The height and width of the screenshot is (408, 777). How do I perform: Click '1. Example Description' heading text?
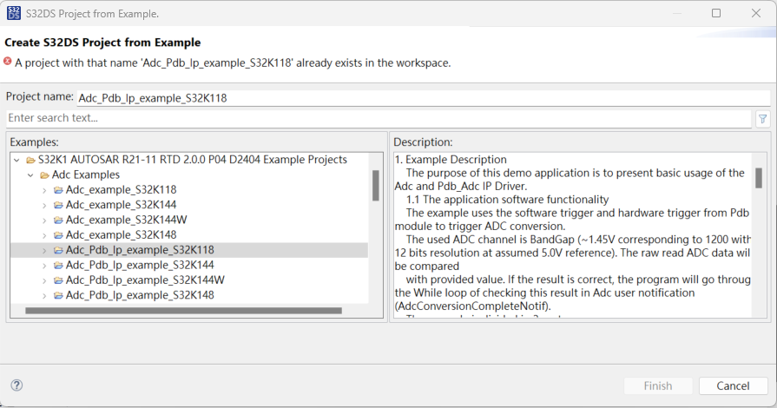(451, 160)
